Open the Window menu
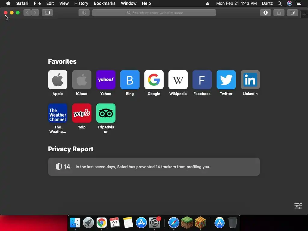Viewport: 308px width, 231px height. (129, 3)
